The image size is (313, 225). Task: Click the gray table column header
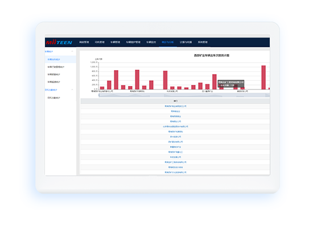[x=175, y=101]
